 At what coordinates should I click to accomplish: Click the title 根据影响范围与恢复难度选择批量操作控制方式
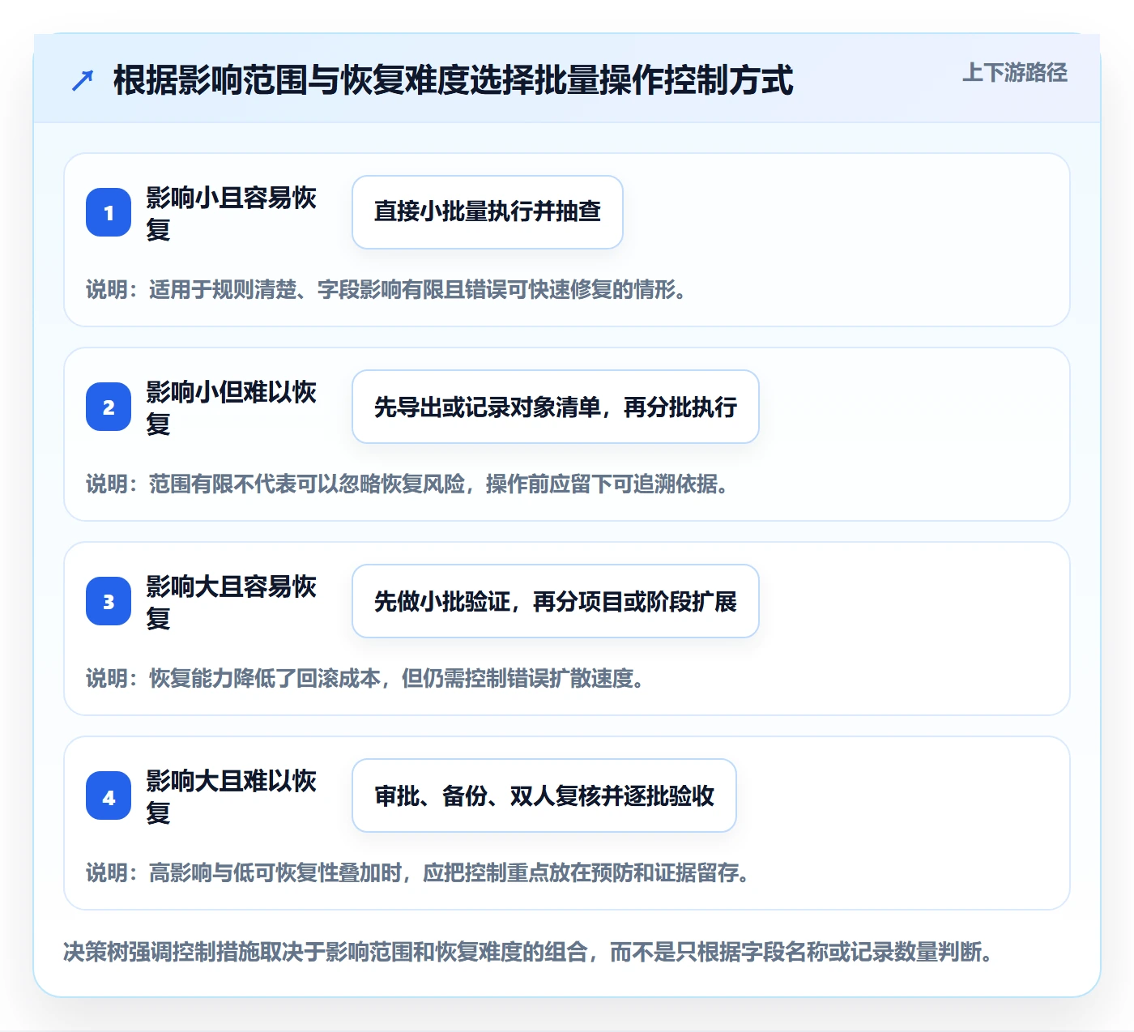pyautogui.click(x=454, y=81)
